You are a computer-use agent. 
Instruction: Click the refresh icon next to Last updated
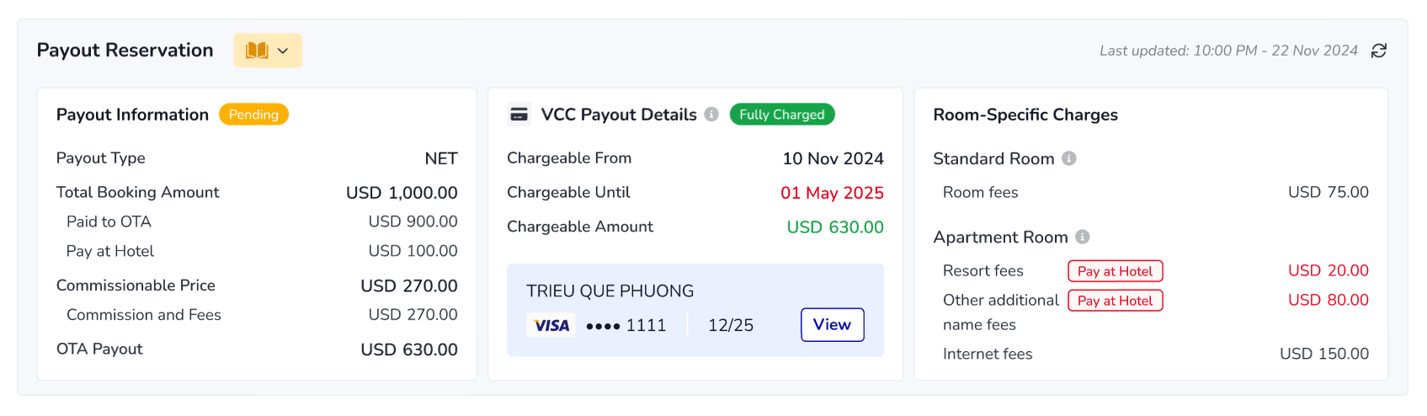tap(1378, 51)
